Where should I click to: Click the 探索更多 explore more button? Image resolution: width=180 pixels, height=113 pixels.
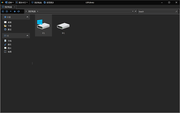[49, 2]
